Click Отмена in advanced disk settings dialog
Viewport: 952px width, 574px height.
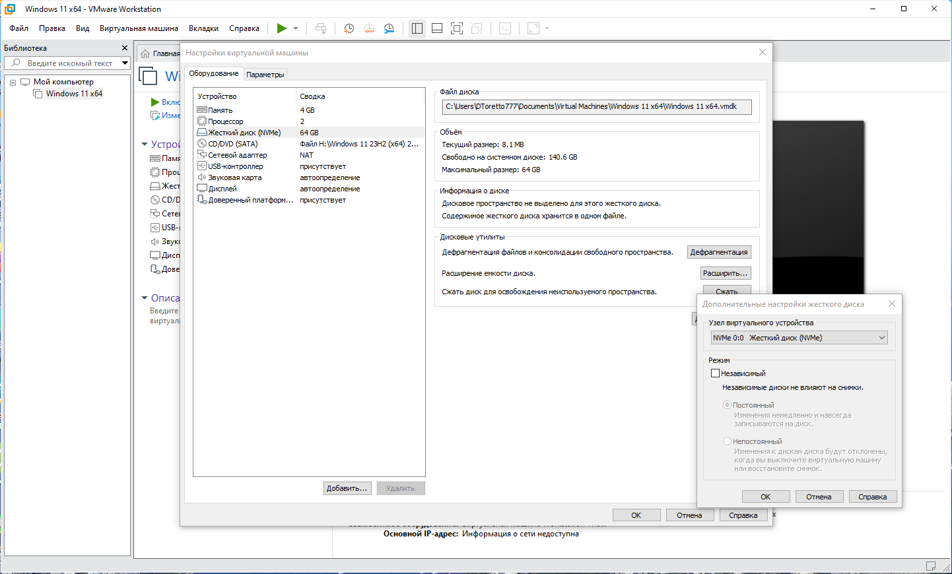pyautogui.click(x=819, y=497)
